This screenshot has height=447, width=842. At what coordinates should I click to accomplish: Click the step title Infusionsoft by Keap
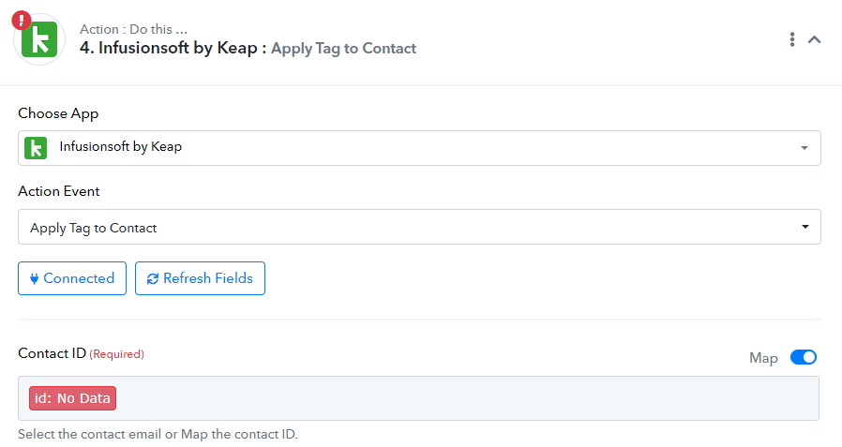[x=168, y=48]
